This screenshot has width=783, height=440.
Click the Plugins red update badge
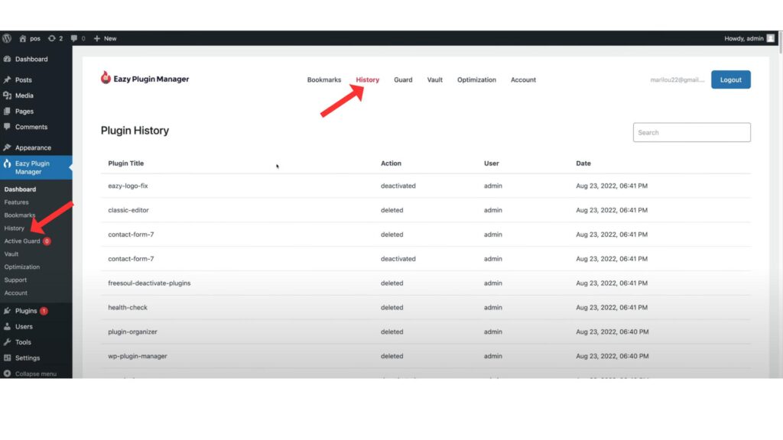click(x=44, y=311)
